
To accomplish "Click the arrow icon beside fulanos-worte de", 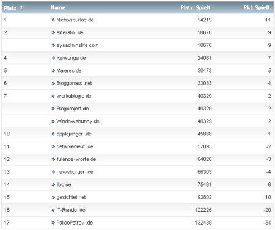I will click(53, 159).
